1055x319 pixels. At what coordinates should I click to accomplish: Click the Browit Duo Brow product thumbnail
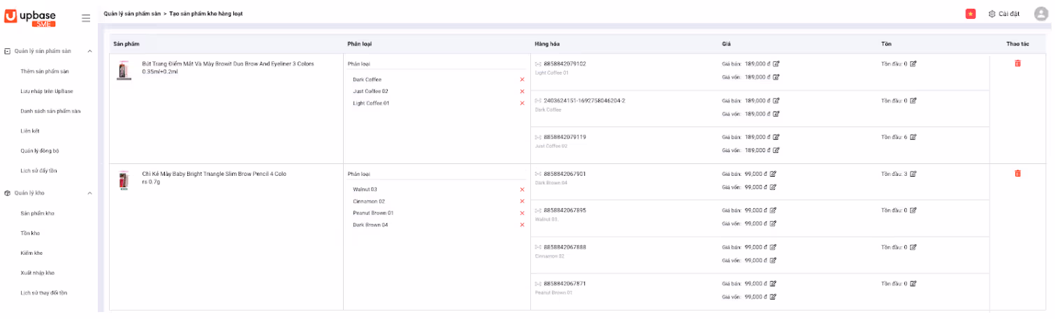[123, 71]
